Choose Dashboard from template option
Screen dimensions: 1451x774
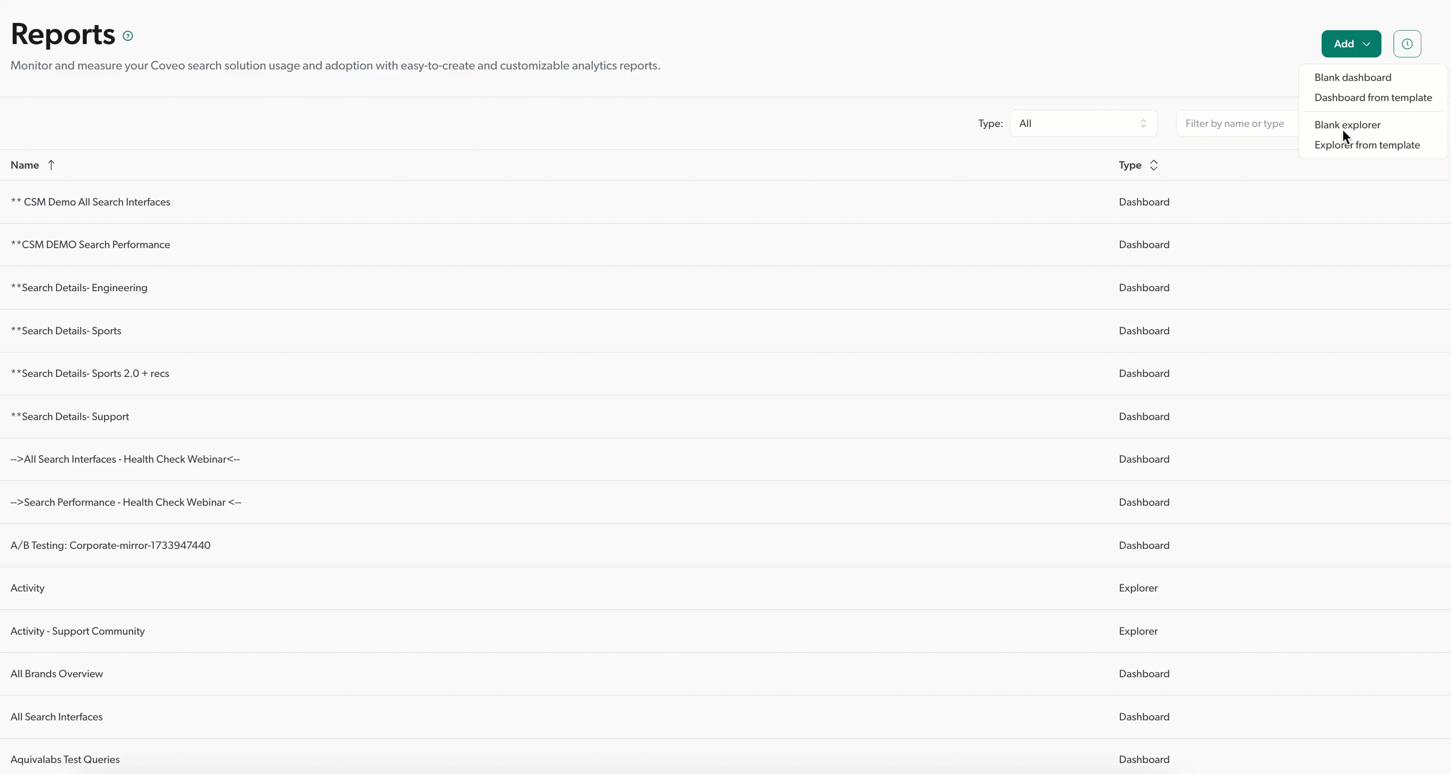click(x=1373, y=97)
